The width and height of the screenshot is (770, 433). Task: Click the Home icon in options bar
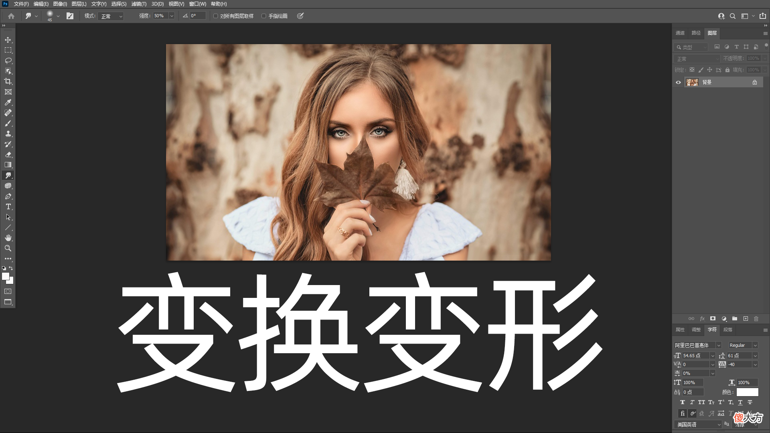(11, 16)
